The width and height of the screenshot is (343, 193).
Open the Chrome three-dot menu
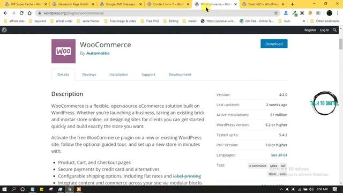click(x=338, y=13)
